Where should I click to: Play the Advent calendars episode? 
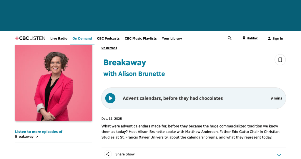pos(110,98)
